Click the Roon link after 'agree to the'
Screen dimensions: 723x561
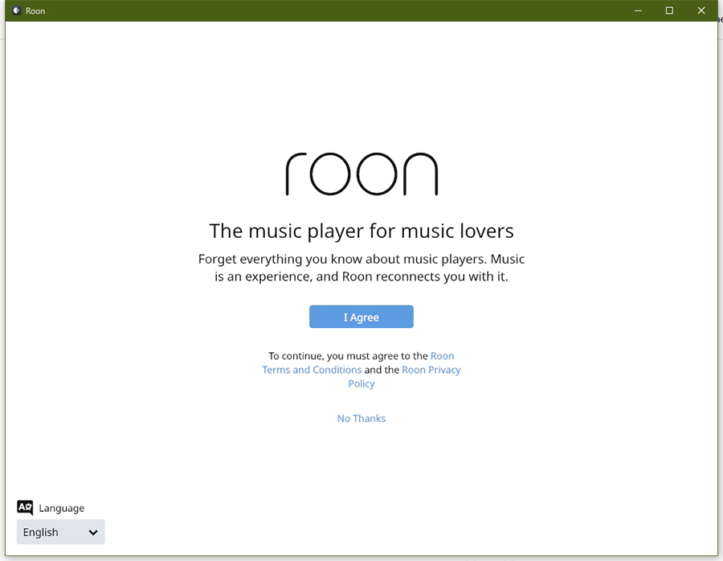click(442, 356)
